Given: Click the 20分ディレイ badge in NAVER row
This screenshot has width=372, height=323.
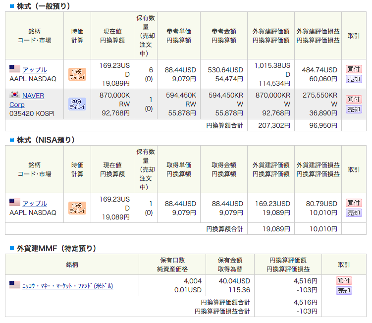Looking at the screenshot, I should point(77,104).
